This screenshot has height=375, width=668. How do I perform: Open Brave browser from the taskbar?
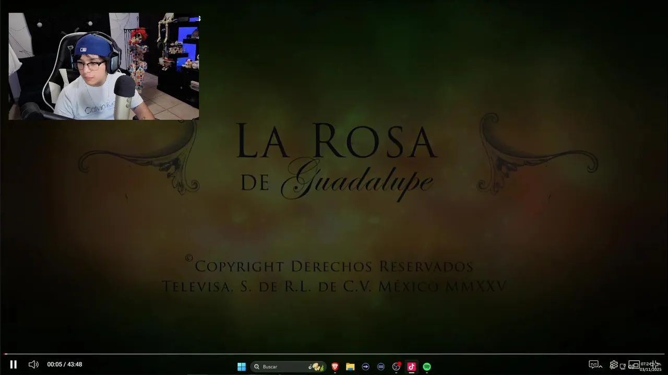pos(335,367)
